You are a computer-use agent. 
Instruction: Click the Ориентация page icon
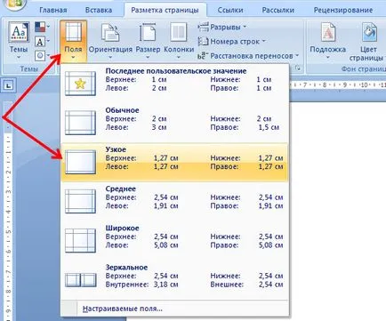[110, 33]
